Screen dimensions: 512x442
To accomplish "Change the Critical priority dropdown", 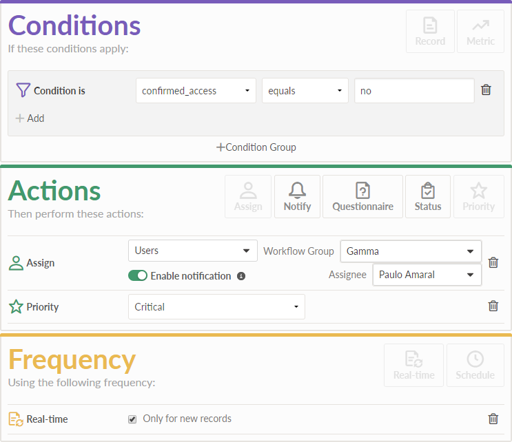I will tap(216, 307).
